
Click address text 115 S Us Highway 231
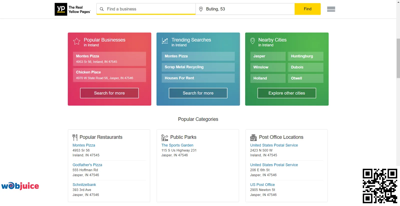click(x=179, y=150)
